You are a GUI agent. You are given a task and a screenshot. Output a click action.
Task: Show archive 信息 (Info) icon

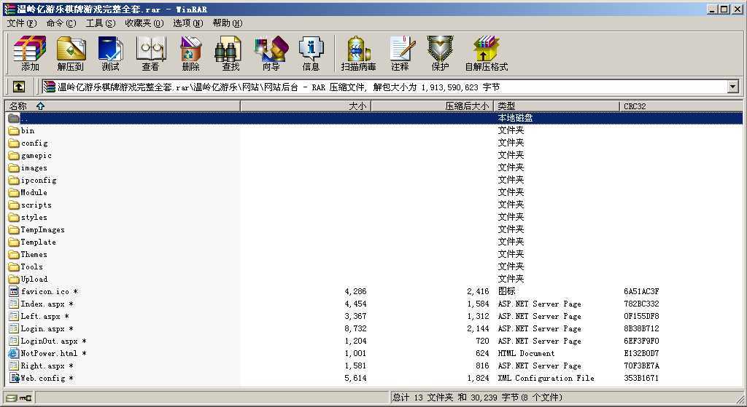(x=311, y=54)
